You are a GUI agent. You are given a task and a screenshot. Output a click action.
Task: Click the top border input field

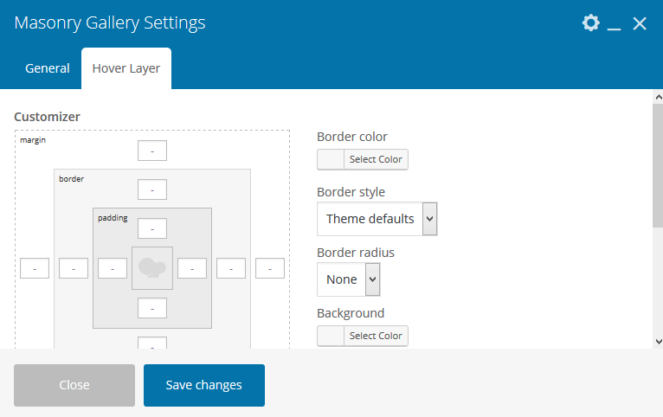(152, 189)
